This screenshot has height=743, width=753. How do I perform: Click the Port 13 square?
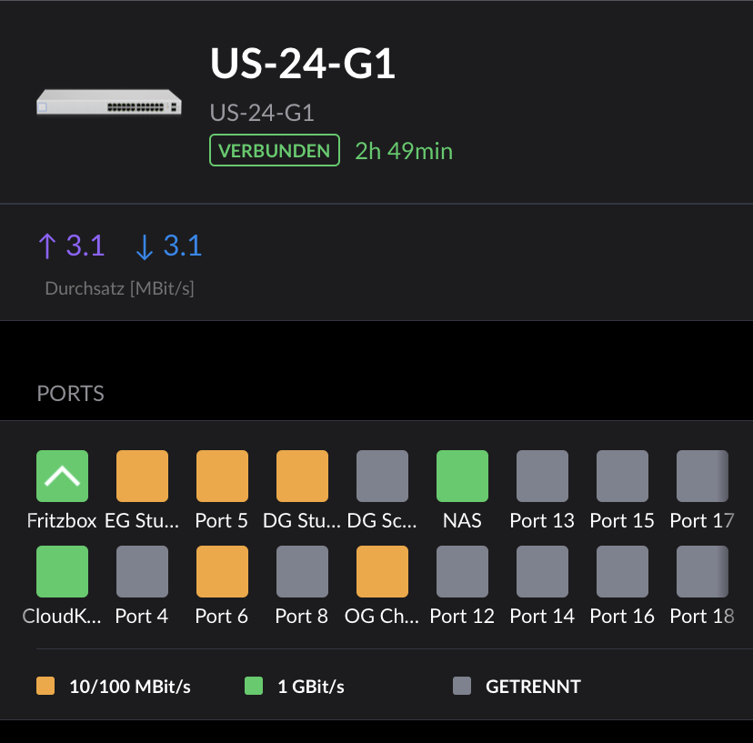[x=542, y=476]
